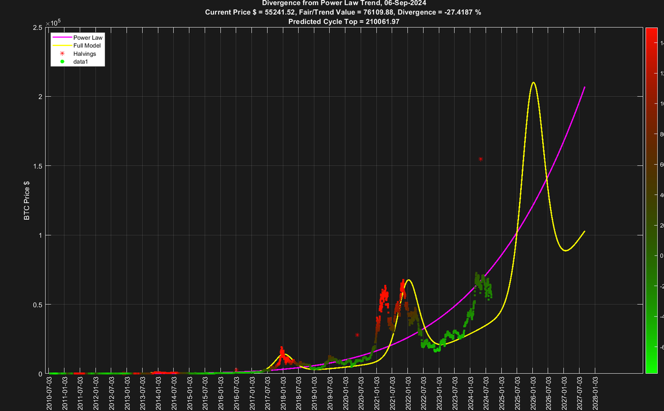Click the x-axis date label 2018-01-03
This screenshot has width=664, height=411.
pos(283,393)
